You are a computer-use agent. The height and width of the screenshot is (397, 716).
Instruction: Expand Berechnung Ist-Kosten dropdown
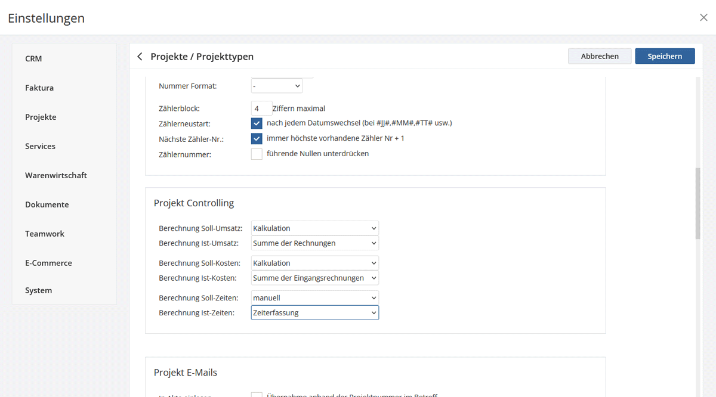click(314, 278)
